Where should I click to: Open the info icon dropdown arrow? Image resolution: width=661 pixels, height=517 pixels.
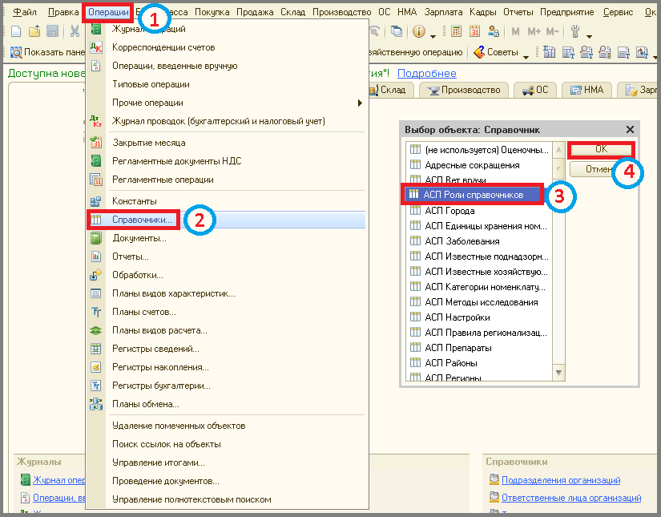click(x=433, y=36)
